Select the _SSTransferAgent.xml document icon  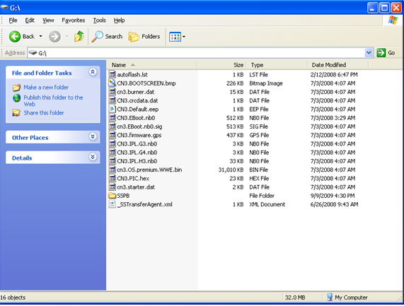(x=112, y=204)
